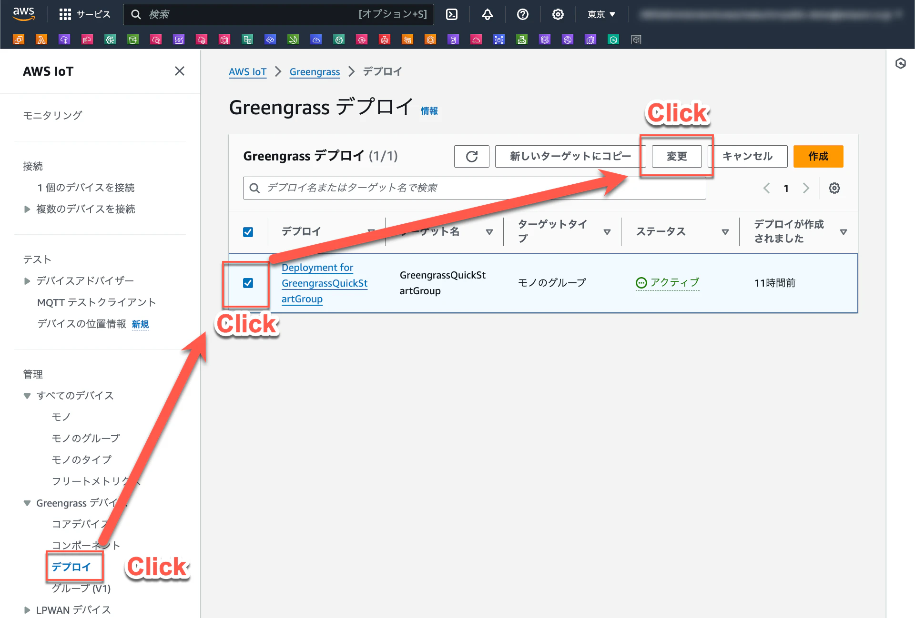This screenshot has width=915, height=618.
Task: Click the 新規 badge link
Action: pos(141,324)
